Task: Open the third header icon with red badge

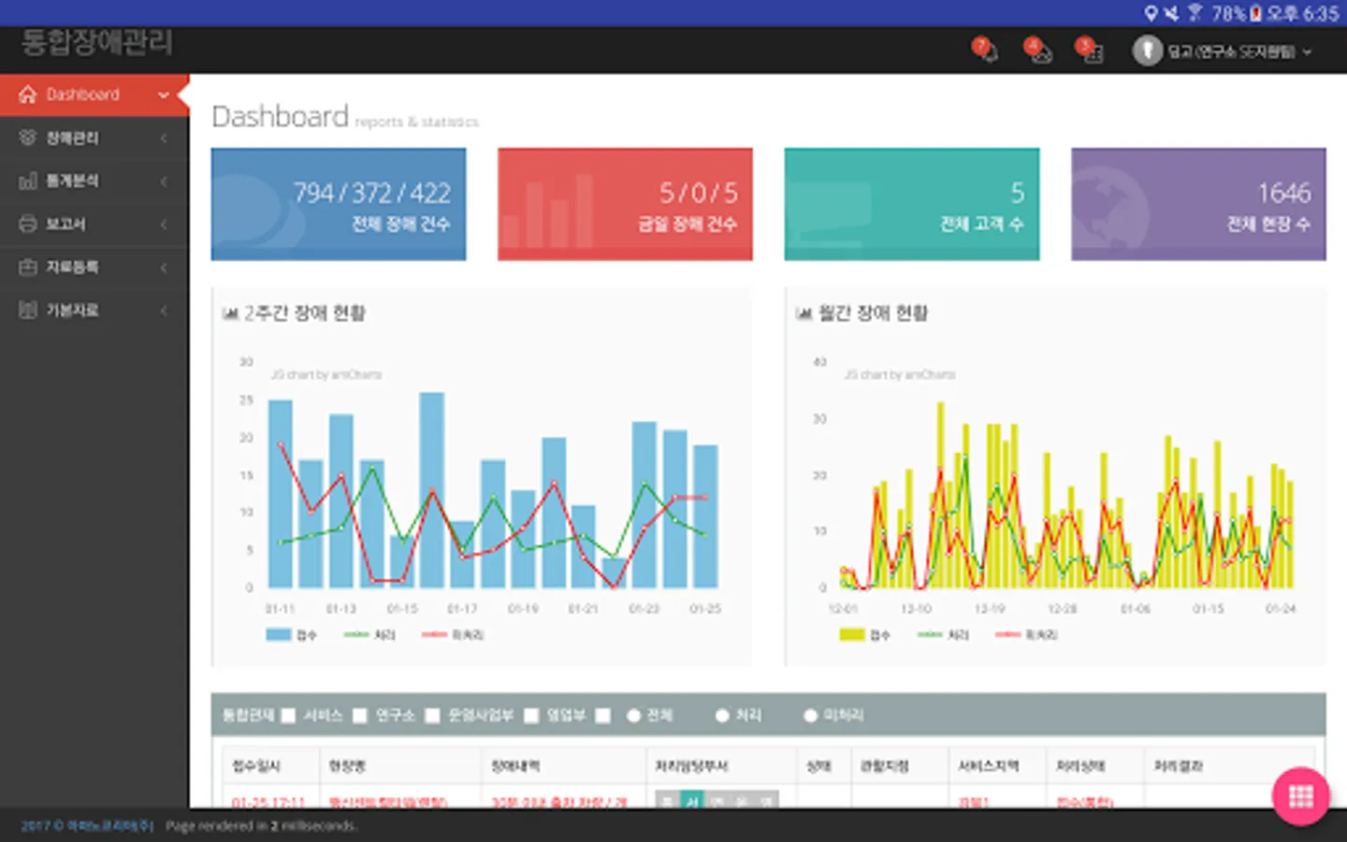Action: click(1090, 50)
